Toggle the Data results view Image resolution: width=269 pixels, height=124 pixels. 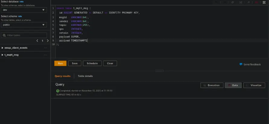[x=233, y=85]
